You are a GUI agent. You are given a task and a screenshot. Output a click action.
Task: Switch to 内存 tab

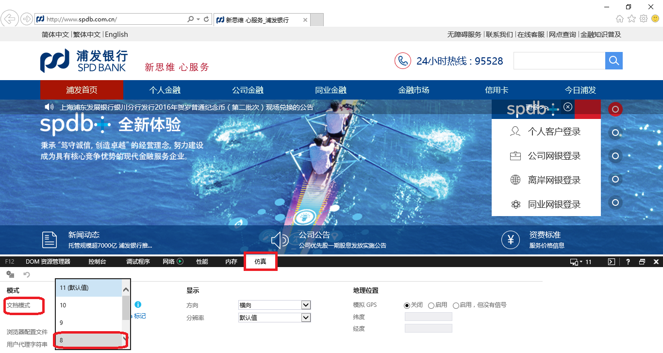click(x=231, y=262)
